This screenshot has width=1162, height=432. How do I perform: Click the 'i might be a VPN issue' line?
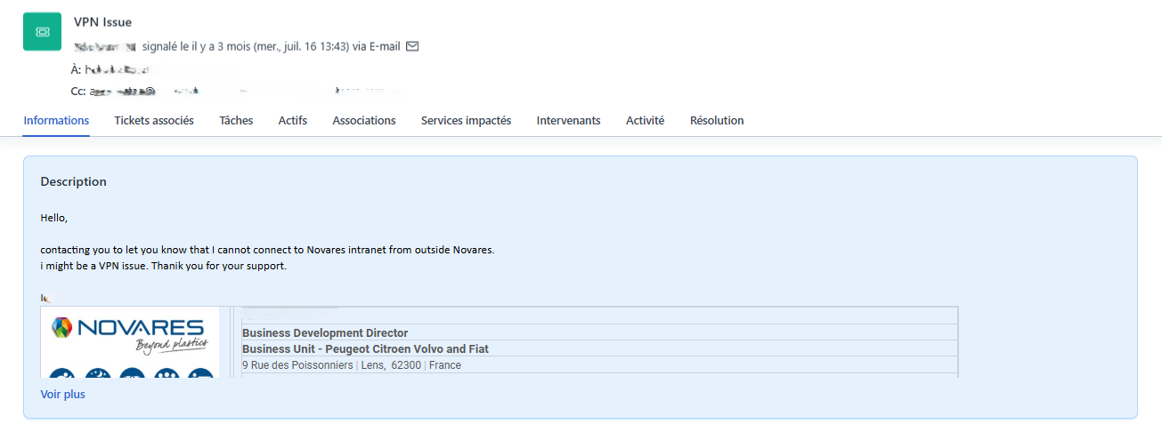click(164, 266)
